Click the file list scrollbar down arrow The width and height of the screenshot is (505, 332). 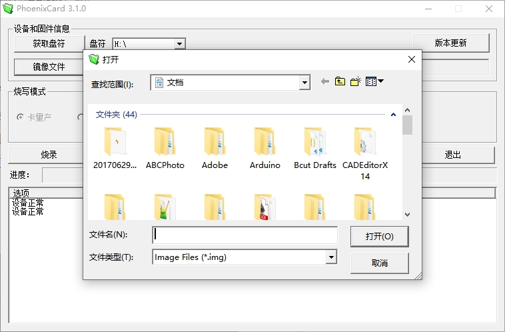tap(408, 215)
